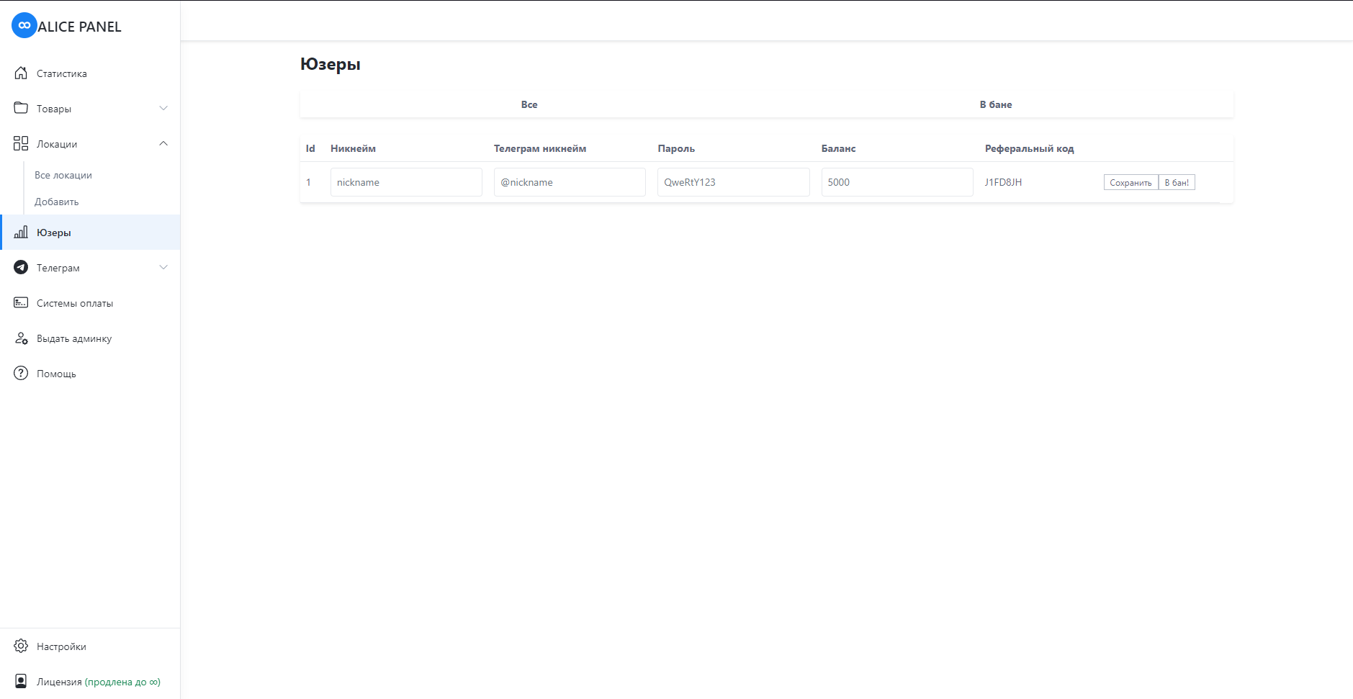The image size is (1353, 699).
Task: Click the green license status text
Action: click(x=122, y=682)
